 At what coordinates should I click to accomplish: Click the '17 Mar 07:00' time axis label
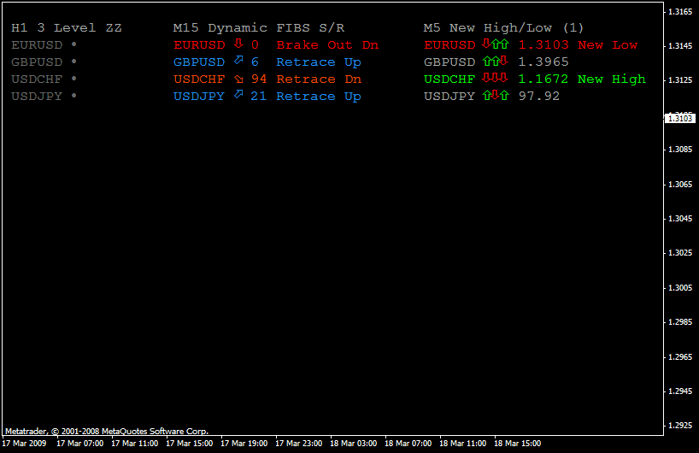click(79, 444)
